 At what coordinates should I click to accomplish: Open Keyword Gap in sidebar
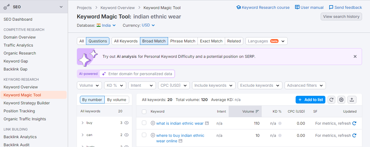click(16, 61)
